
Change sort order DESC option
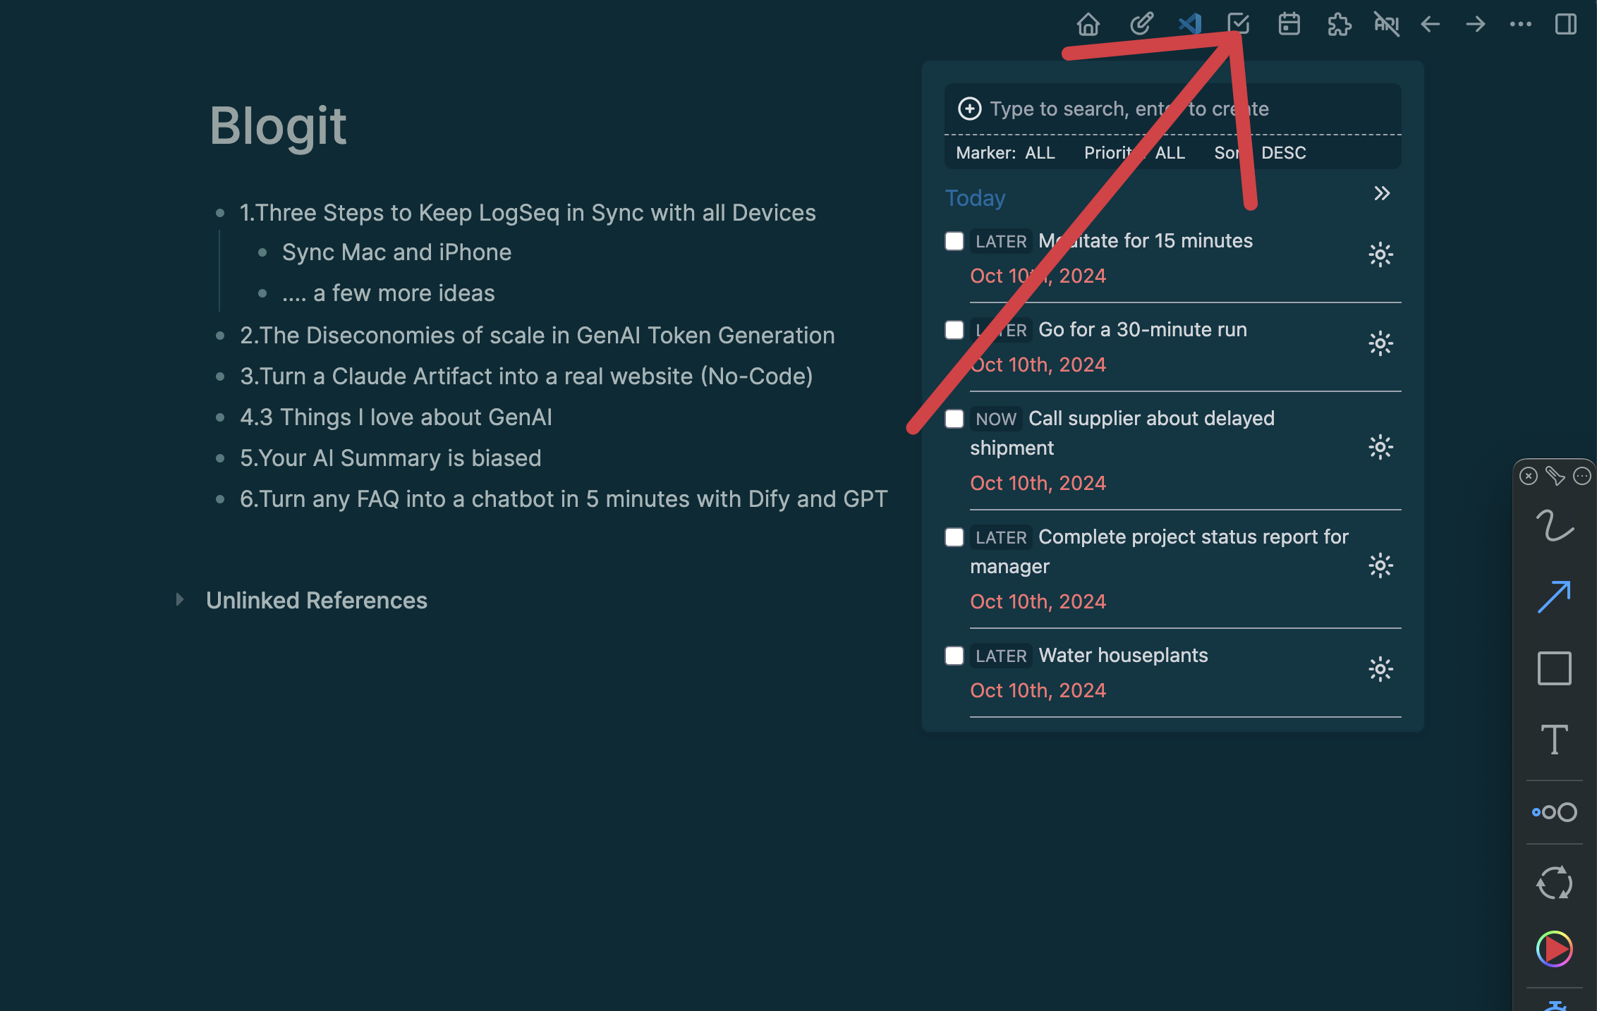[x=1283, y=153]
